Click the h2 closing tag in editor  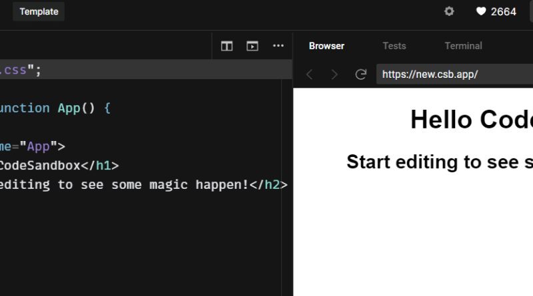click(x=268, y=185)
